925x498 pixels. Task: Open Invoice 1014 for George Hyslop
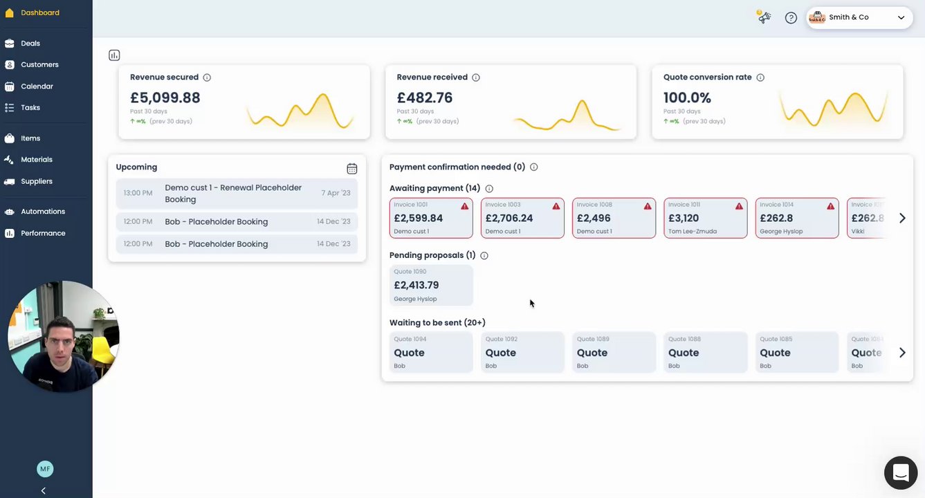pyautogui.click(x=796, y=218)
